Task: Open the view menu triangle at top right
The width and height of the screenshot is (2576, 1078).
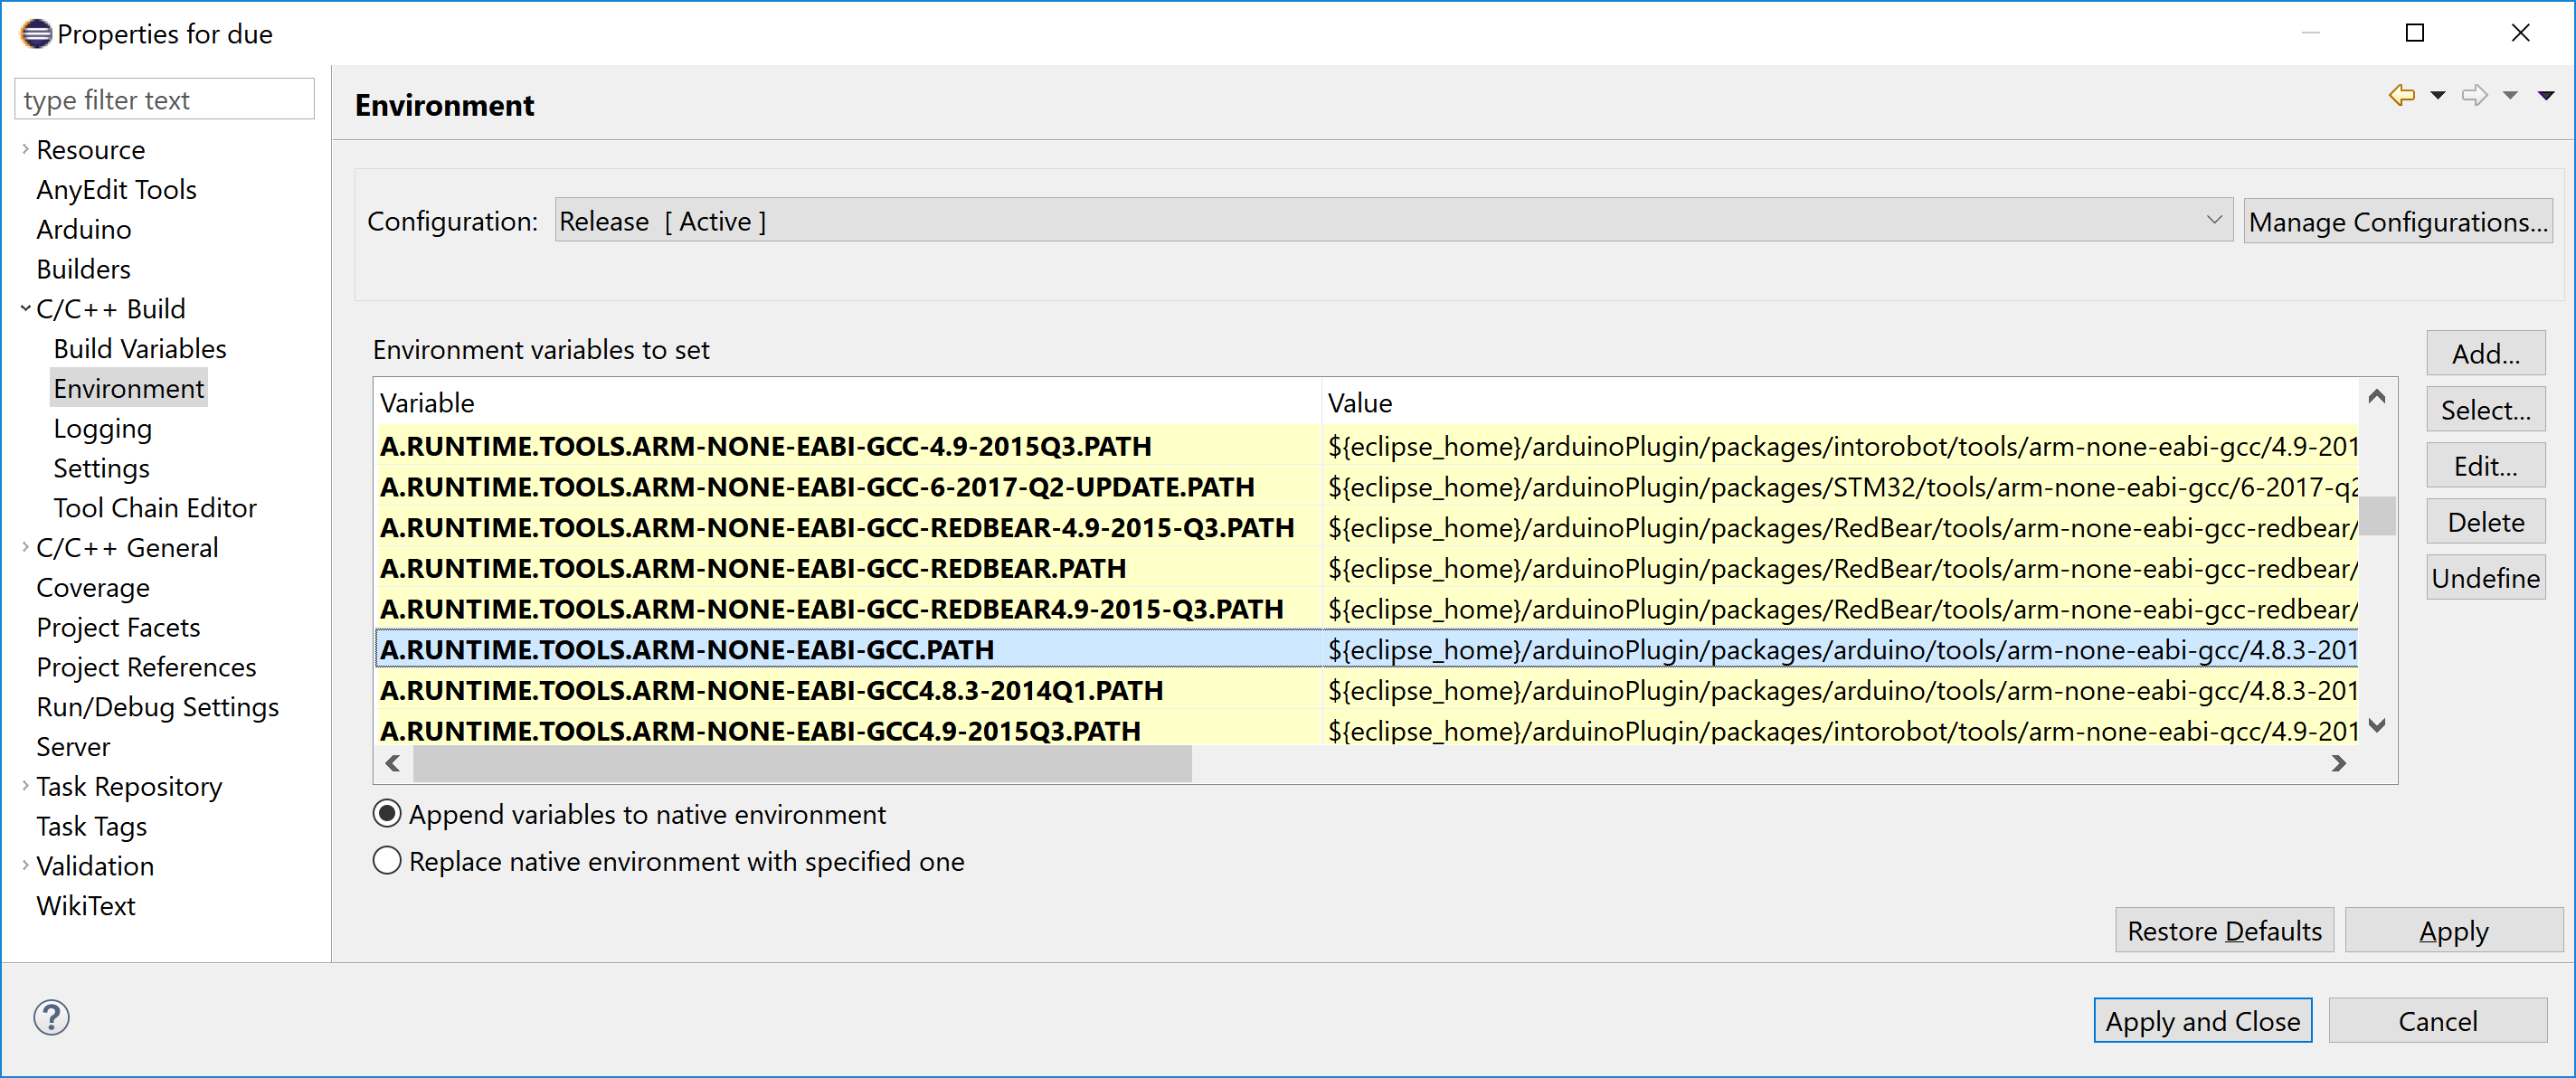Action: pos(2545,96)
